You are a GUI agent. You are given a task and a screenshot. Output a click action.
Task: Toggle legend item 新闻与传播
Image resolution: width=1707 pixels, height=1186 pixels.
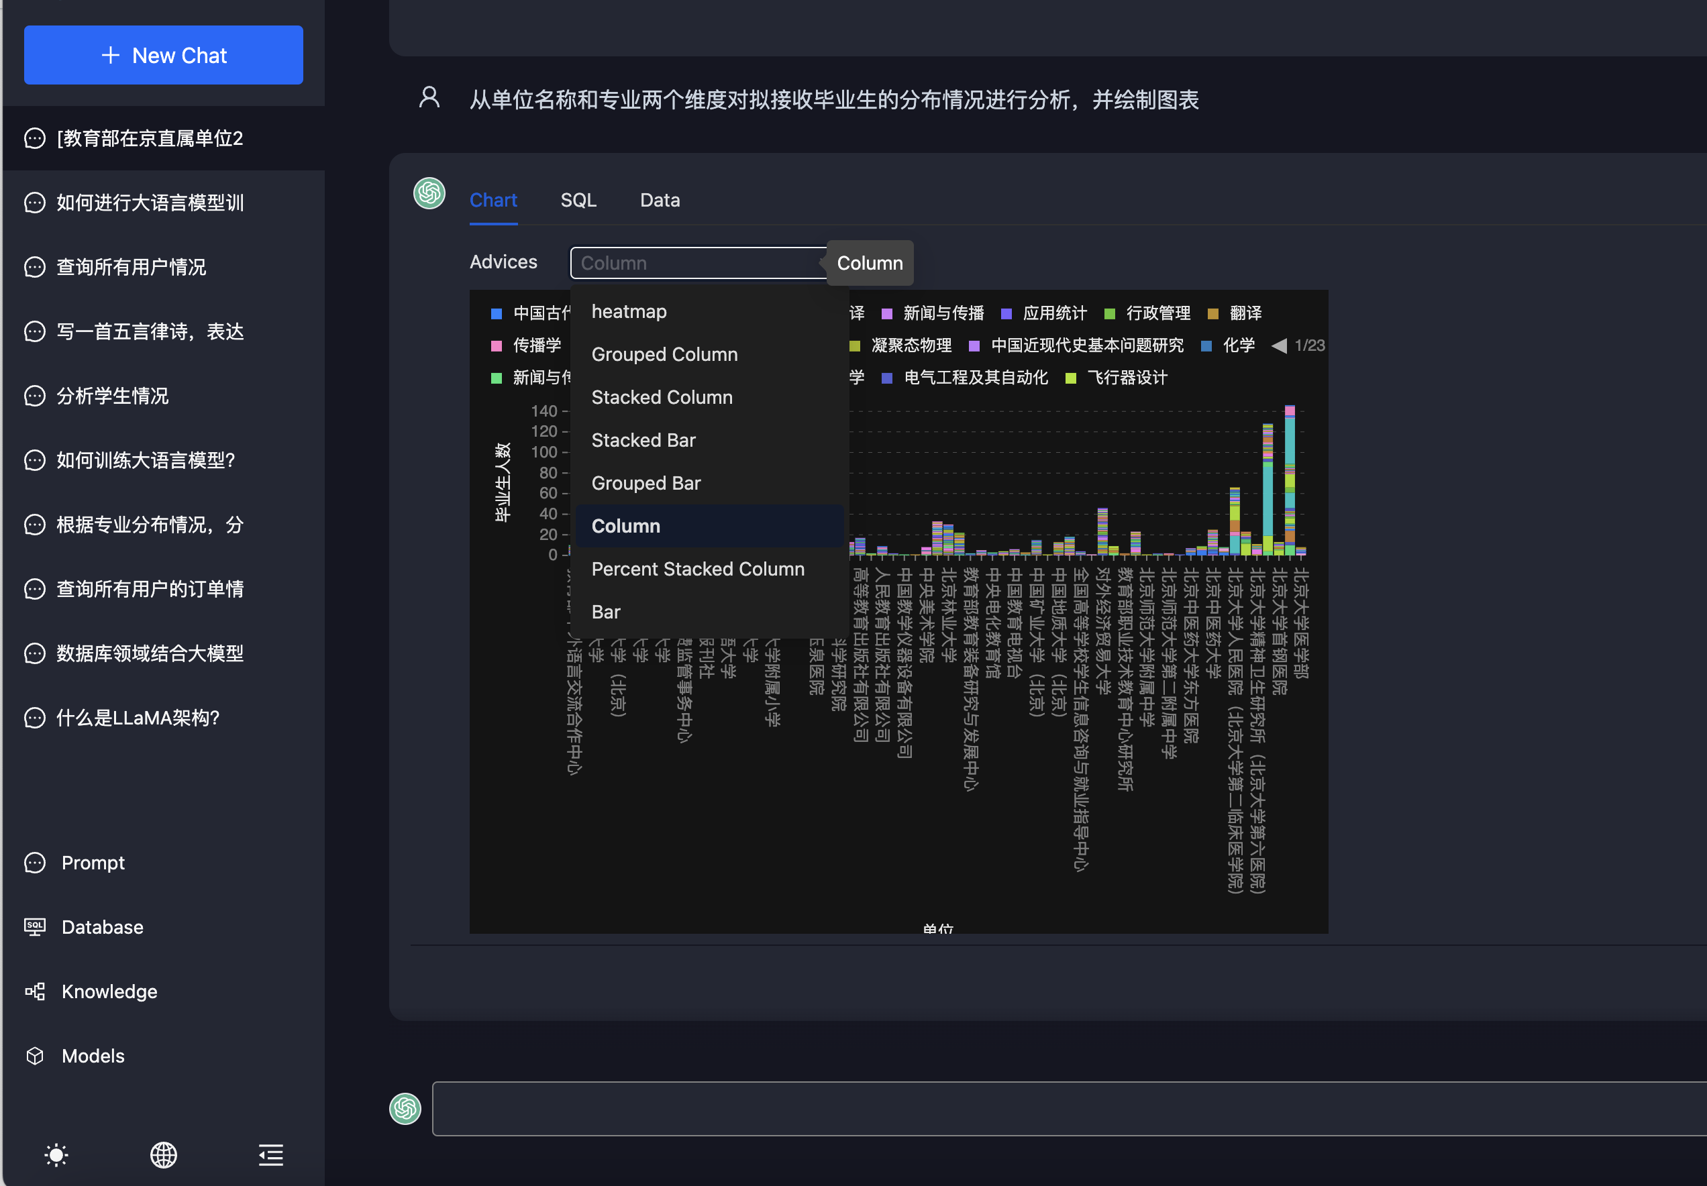point(933,313)
